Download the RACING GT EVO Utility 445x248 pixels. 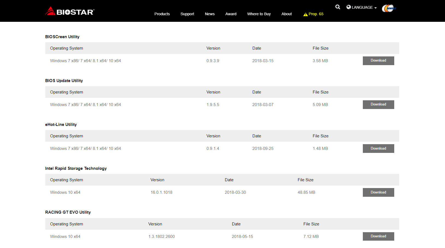point(378,236)
